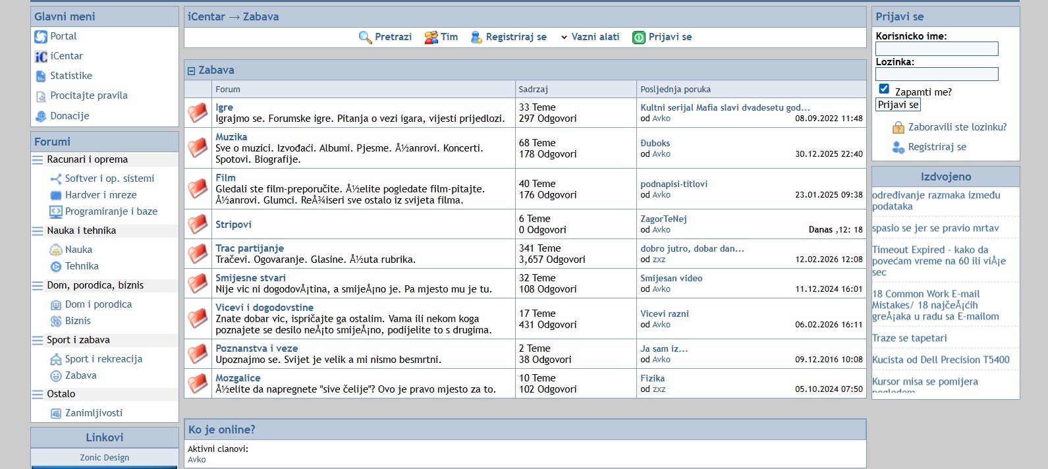1048x469 pixels.
Task: Click the Donacije icon in sidebar
Action: [x=41, y=117]
